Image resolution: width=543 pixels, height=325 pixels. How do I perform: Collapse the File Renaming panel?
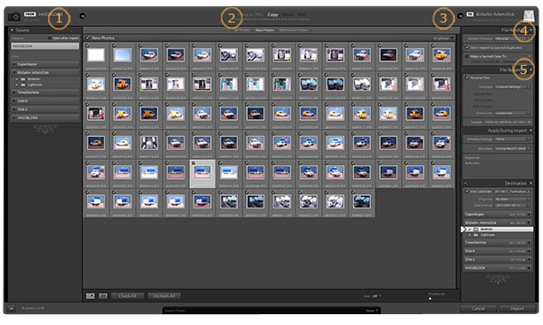pos(531,70)
